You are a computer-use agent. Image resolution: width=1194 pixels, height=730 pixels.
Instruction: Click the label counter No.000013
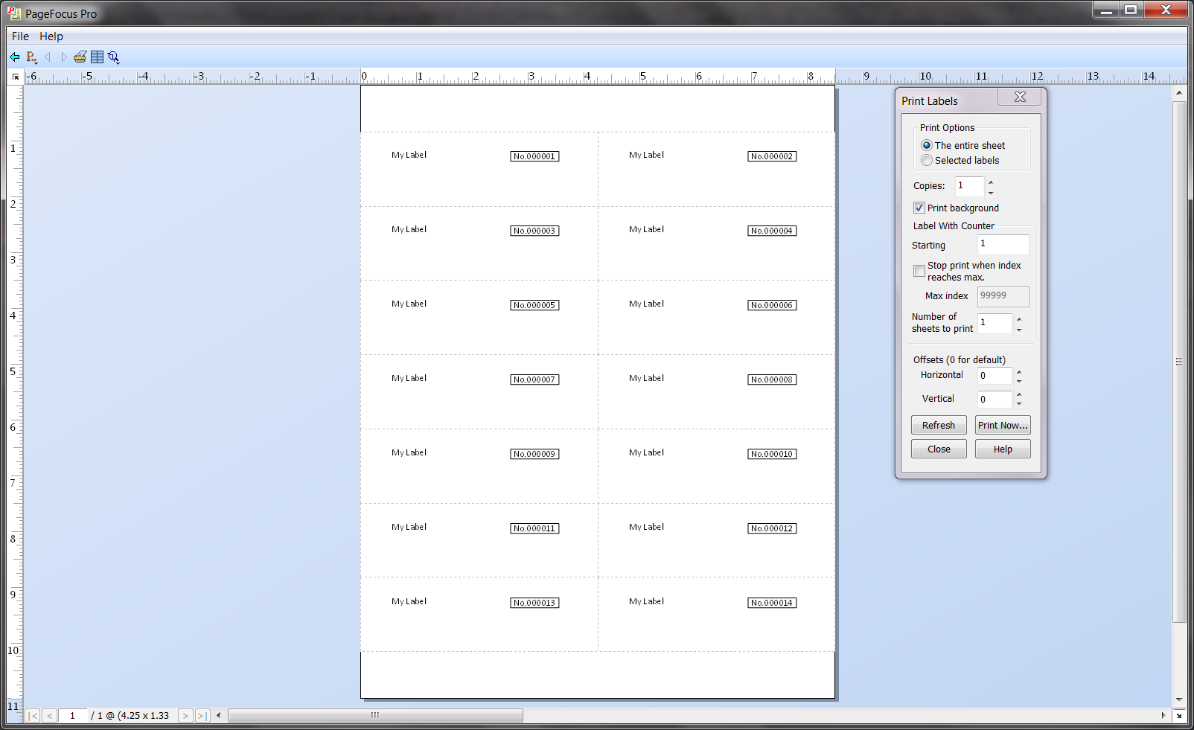[534, 603]
